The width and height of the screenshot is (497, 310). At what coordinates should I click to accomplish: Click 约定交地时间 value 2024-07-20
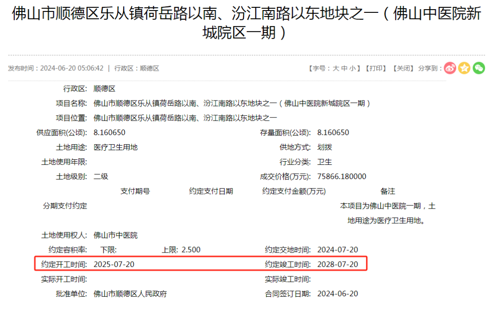click(x=338, y=250)
